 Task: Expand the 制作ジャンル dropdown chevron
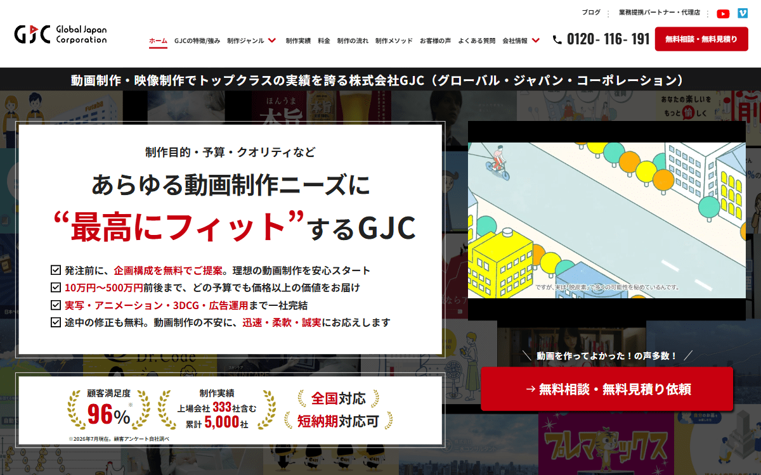pos(272,41)
